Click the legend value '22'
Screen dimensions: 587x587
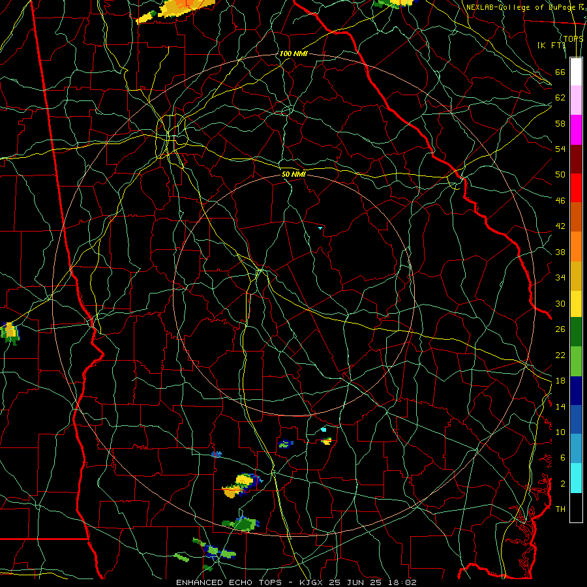click(560, 355)
